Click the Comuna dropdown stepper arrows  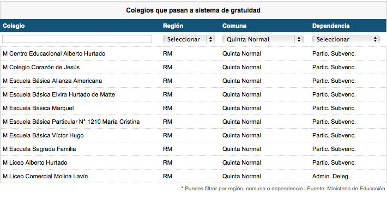299,39
